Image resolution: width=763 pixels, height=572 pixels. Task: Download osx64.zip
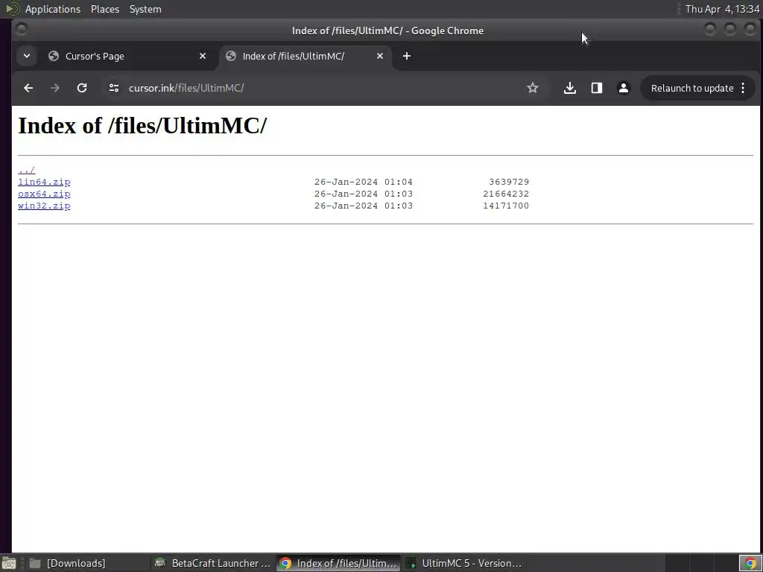pos(44,194)
